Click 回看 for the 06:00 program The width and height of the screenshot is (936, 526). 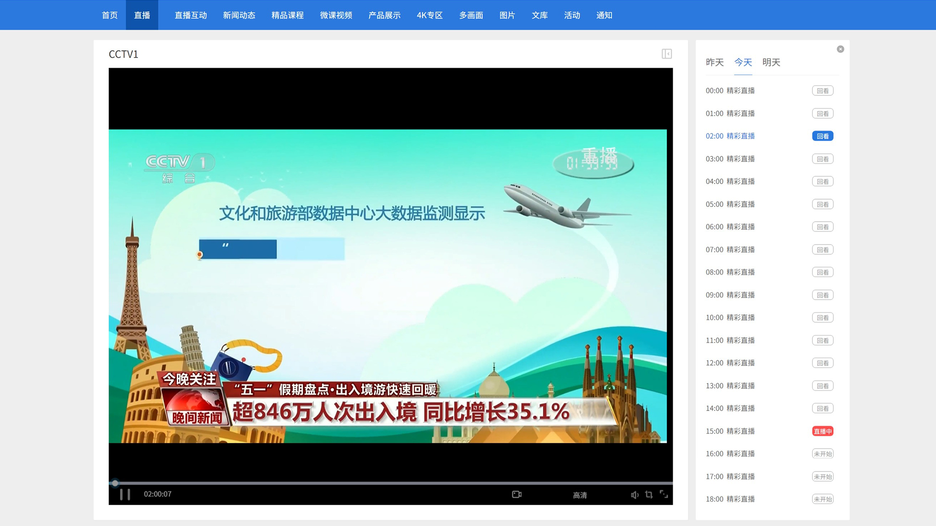pyautogui.click(x=823, y=227)
